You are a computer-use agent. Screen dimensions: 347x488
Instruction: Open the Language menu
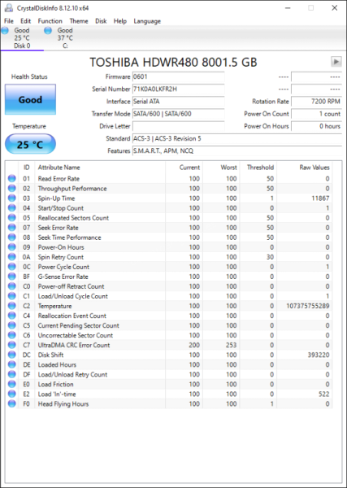coord(147,21)
